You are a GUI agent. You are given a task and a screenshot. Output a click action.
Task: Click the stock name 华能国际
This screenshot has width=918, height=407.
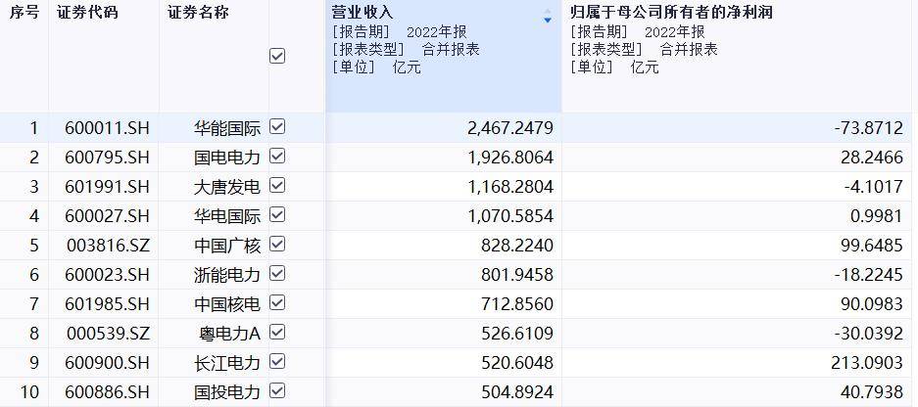(227, 128)
